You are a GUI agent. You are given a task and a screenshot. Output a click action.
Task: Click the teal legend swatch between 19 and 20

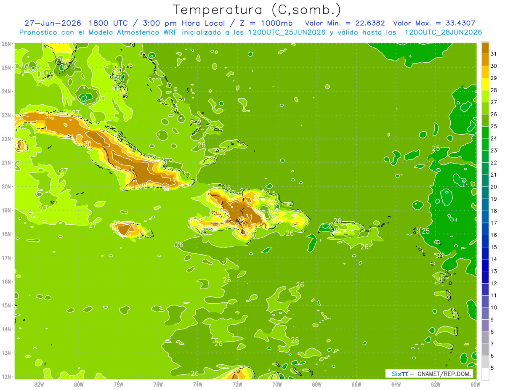click(485, 193)
